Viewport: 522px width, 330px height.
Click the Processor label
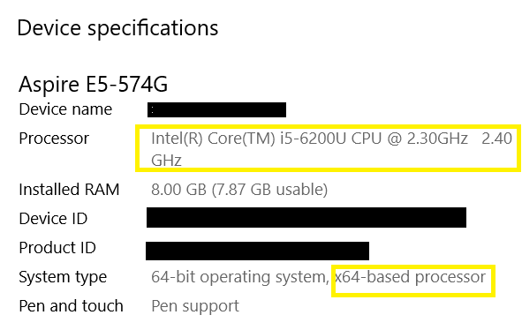pyautogui.click(x=54, y=139)
